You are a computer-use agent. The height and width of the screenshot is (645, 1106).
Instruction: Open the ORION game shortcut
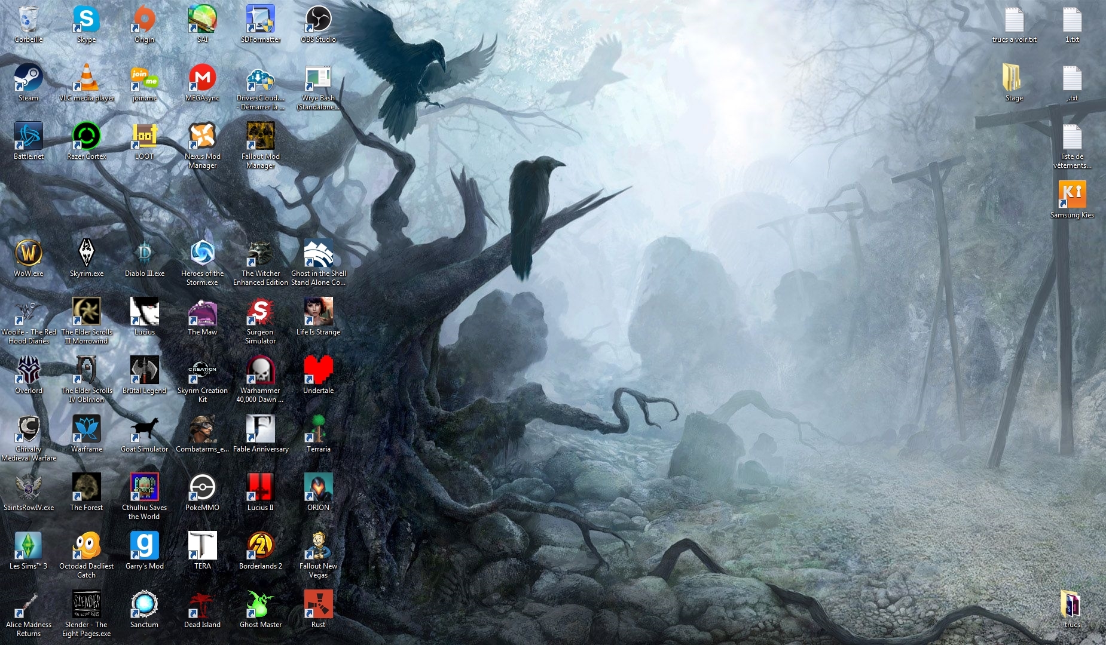318,487
